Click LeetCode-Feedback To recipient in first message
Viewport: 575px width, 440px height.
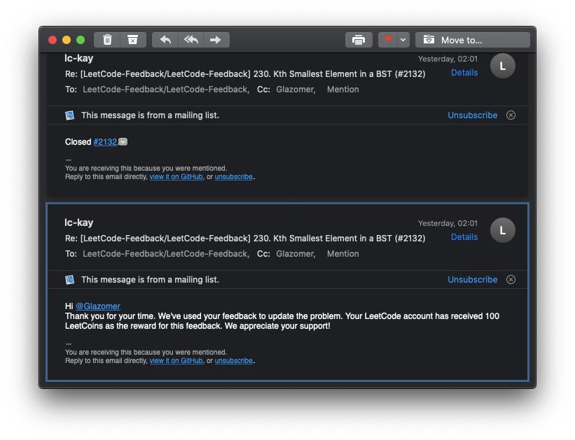point(166,90)
